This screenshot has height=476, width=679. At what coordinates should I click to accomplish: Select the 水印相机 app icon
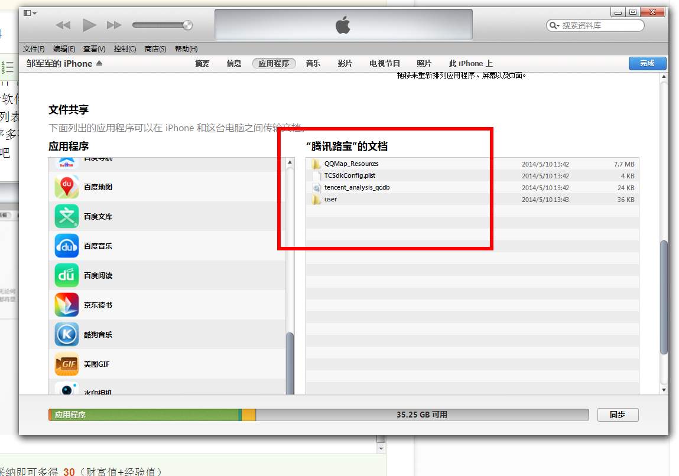(x=67, y=388)
